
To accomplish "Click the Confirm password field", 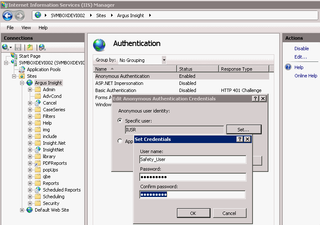I will pos(193,194).
